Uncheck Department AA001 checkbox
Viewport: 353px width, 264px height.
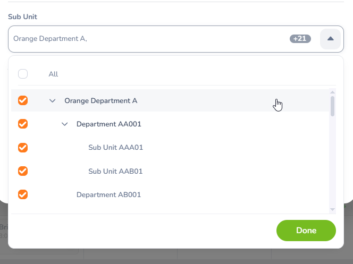pyautogui.click(x=23, y=124)
